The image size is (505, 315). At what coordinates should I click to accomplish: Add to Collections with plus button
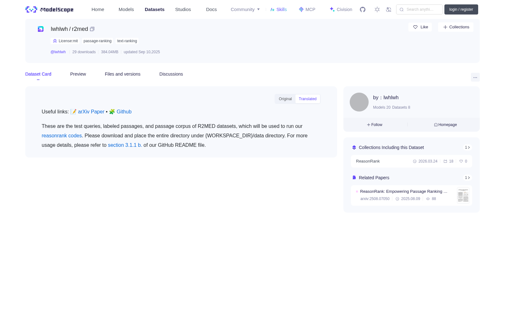[x=456, y=27]
